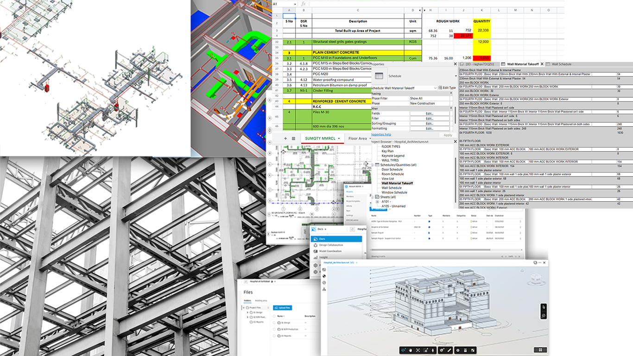
Task: Open the SUMQTY MMRCL tab dropdown arrow
Action: (x=339, y=138)
